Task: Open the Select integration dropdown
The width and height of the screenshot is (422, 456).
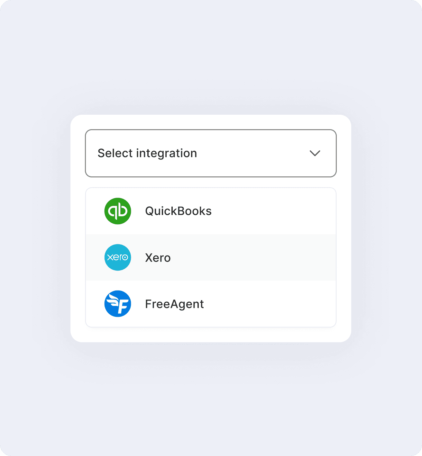Action: (210, 153)
